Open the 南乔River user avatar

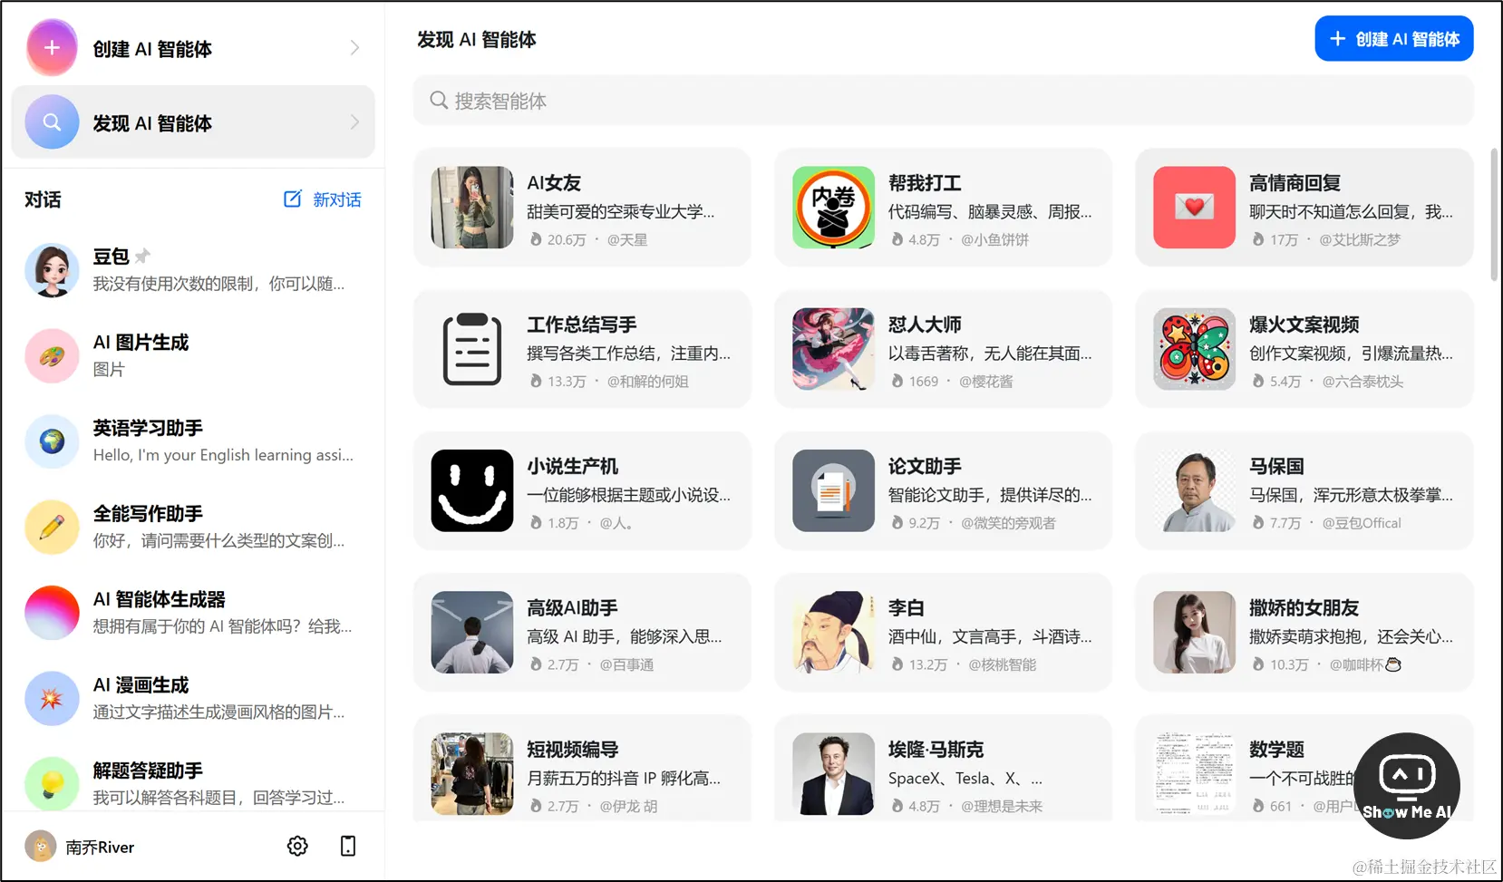[41, 847]
